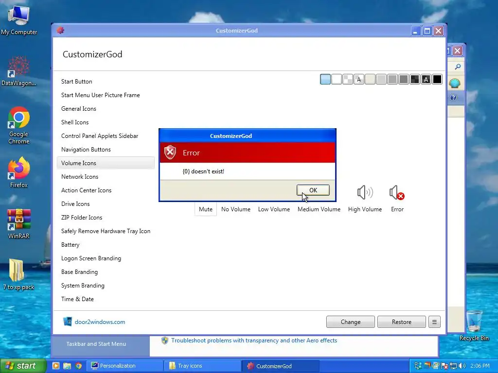This screenshot has width=498, height=373.
Task: Select the volume Error speaker icon
Action: pyautogui.click(x=397, y=192)
